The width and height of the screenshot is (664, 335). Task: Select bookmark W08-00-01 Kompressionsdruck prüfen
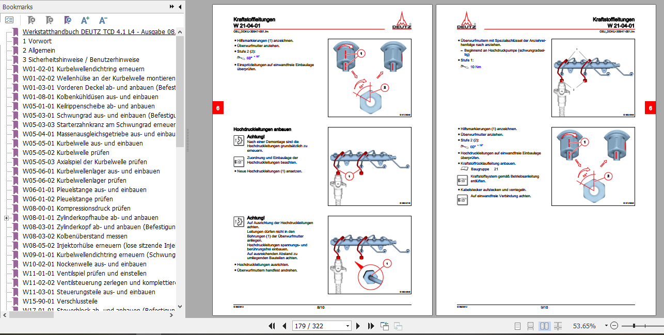click(76, 208)
